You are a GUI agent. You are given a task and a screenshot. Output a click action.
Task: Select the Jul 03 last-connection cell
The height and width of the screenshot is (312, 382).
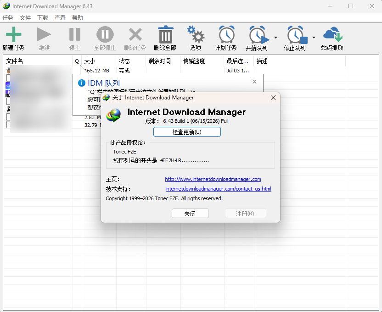click(238, 71)
